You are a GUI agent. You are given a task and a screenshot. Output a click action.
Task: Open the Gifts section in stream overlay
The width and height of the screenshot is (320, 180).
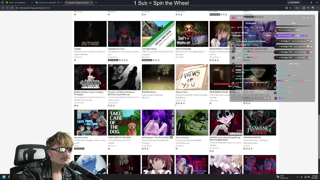pos(293,23)
